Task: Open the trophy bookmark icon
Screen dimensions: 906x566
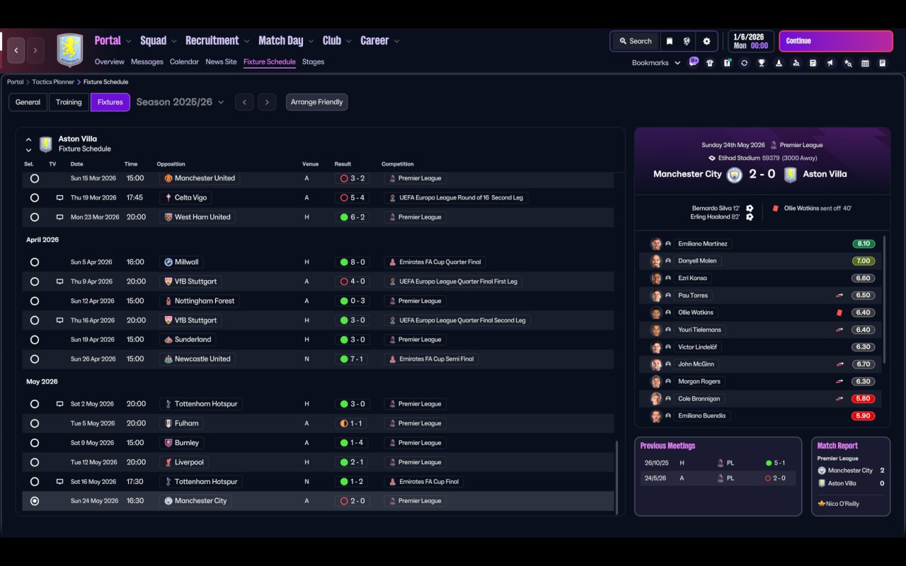Action: (762, 63)
